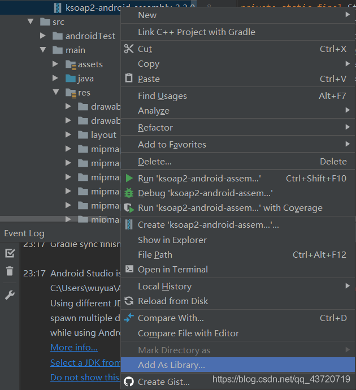Select the src folder row

pos(60,21)
